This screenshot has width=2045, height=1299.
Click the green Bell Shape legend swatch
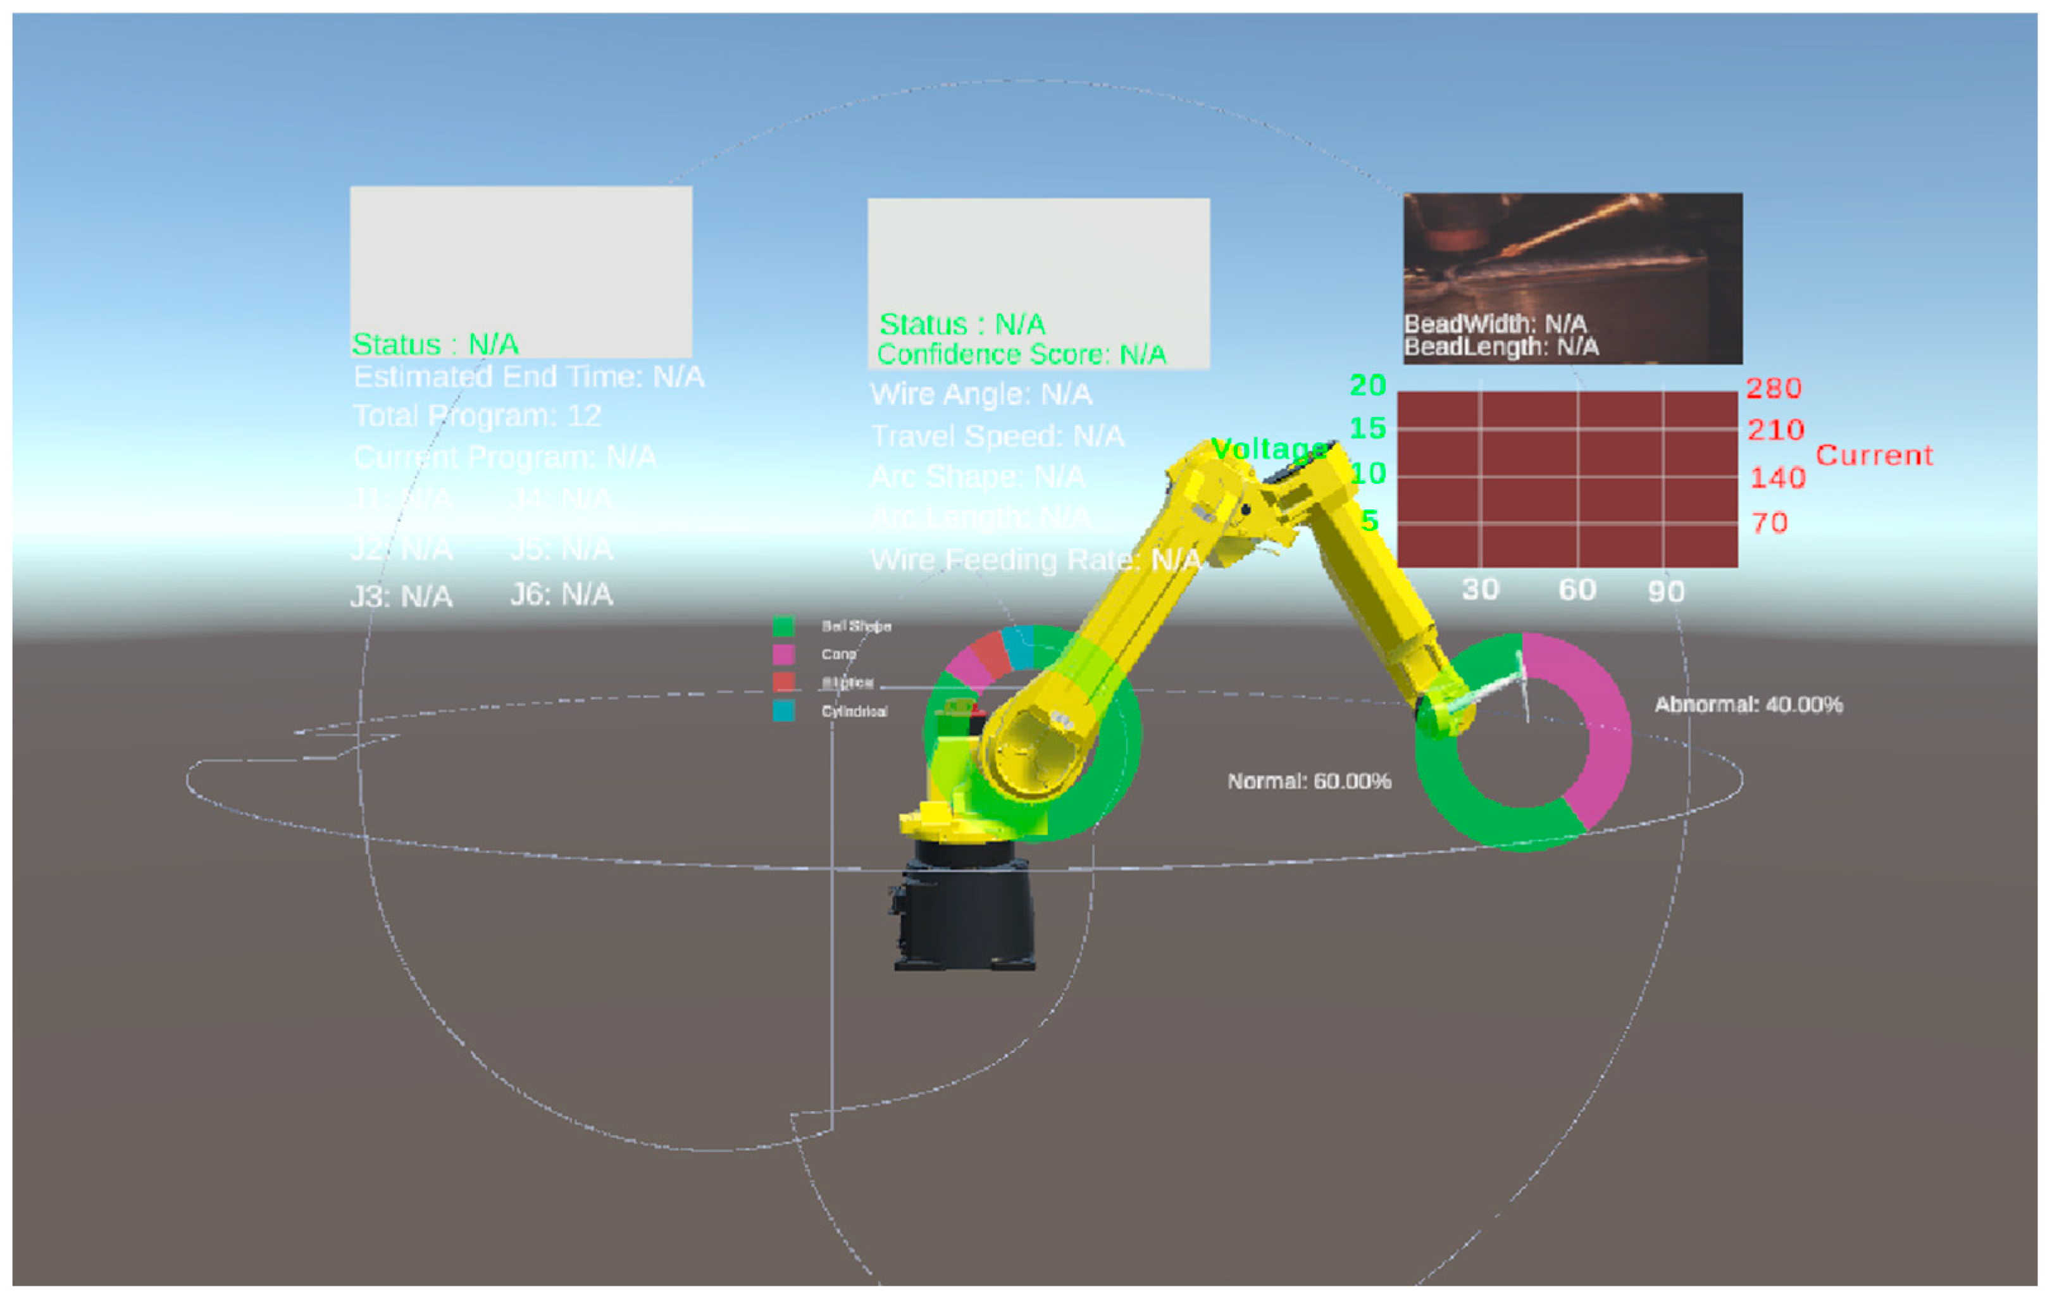[783, 626]
